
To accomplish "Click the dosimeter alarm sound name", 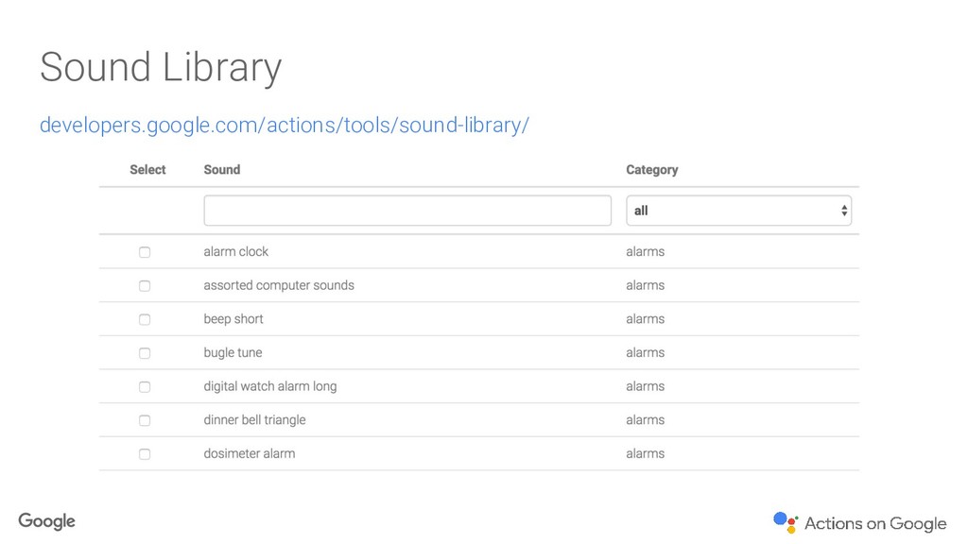I will pos(250,453).
